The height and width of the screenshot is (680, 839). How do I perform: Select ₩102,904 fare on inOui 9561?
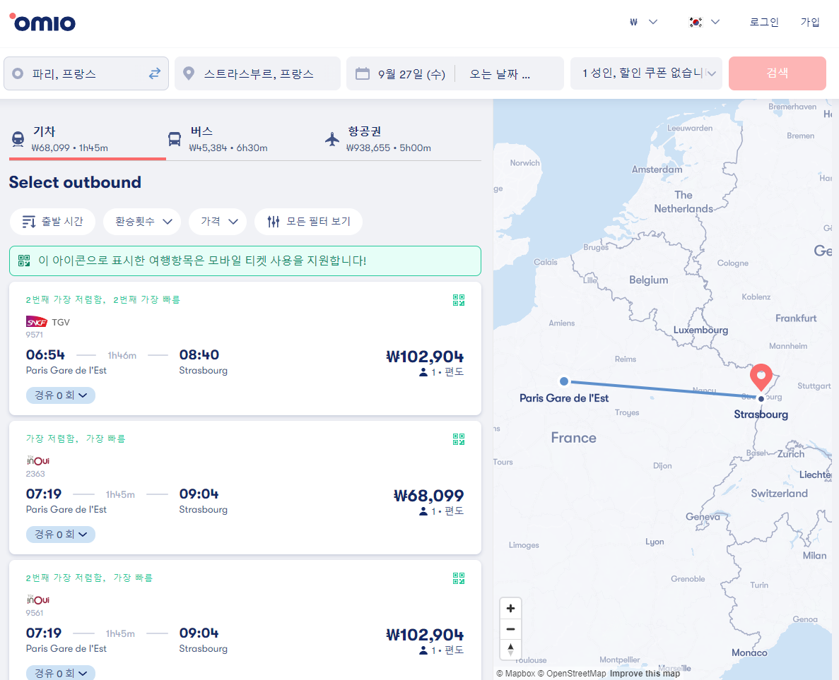425,635
